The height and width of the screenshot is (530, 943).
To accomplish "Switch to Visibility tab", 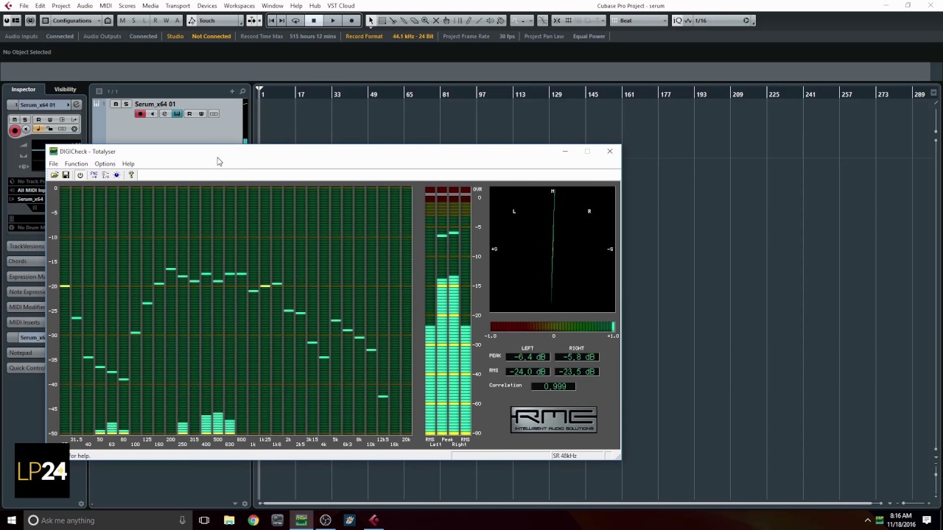I will (x=65, y=89).
